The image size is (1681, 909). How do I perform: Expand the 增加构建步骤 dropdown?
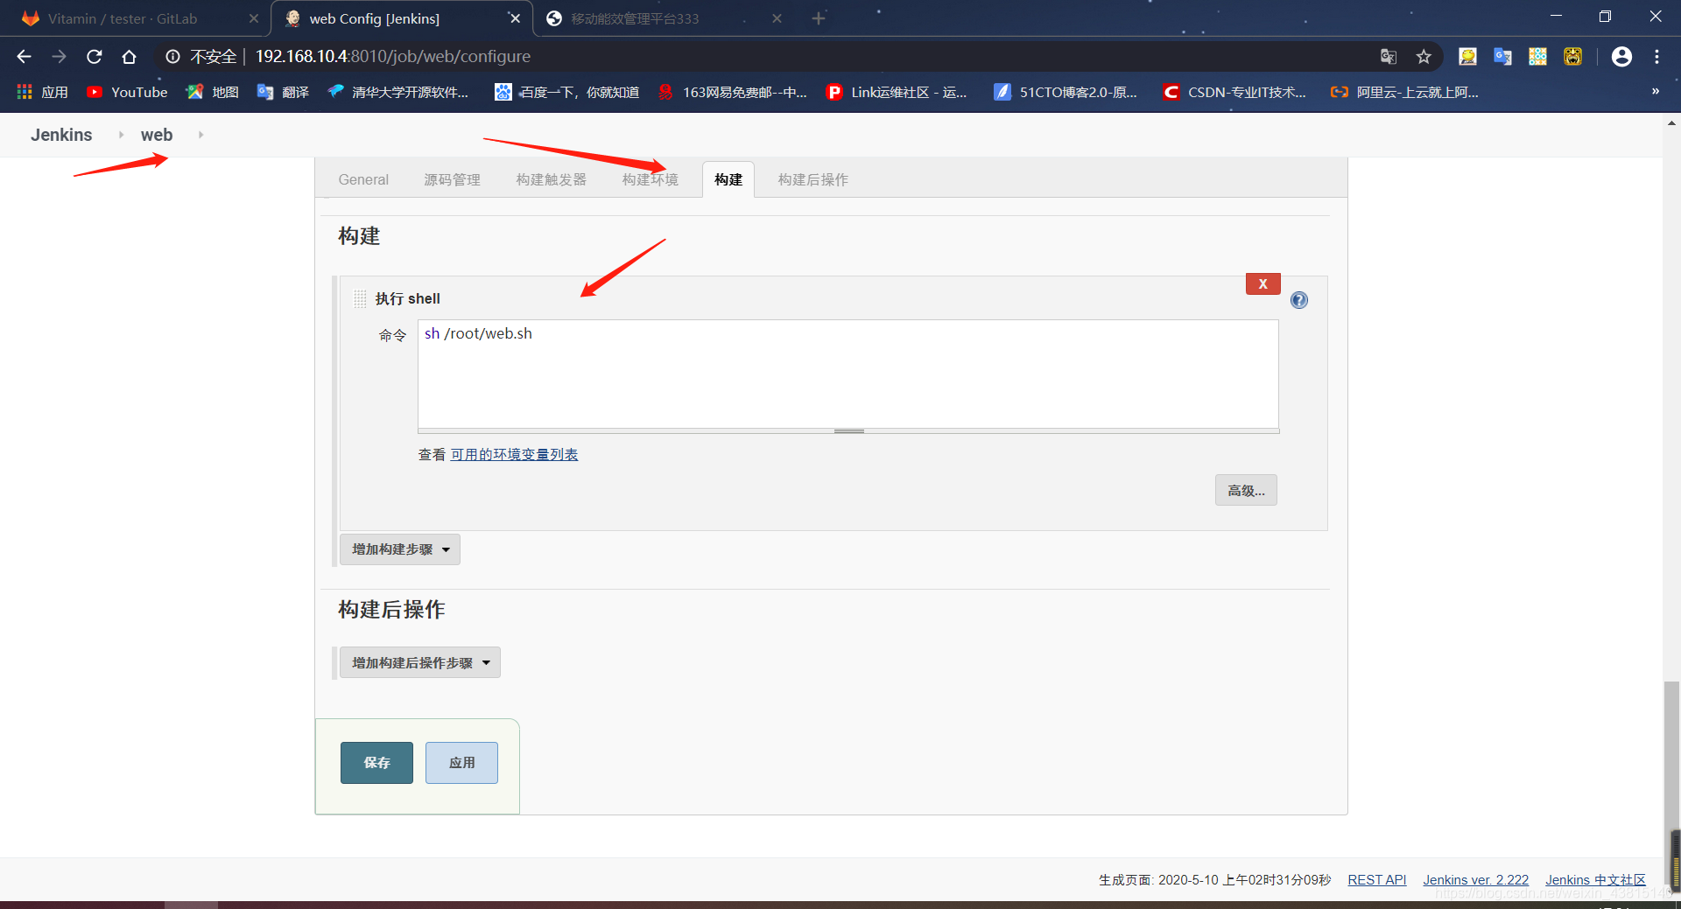[399, 549]
